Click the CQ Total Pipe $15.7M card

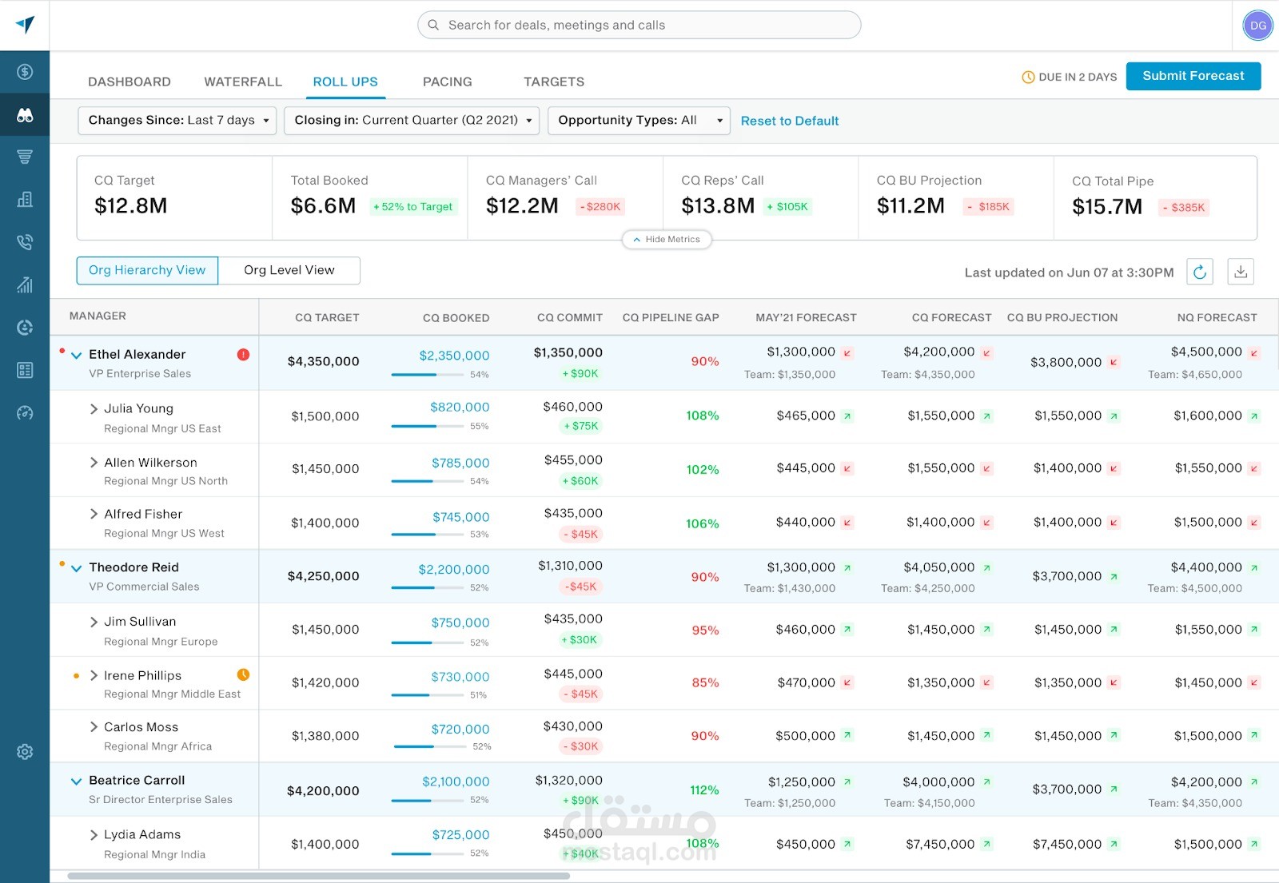coord(1155,197)
